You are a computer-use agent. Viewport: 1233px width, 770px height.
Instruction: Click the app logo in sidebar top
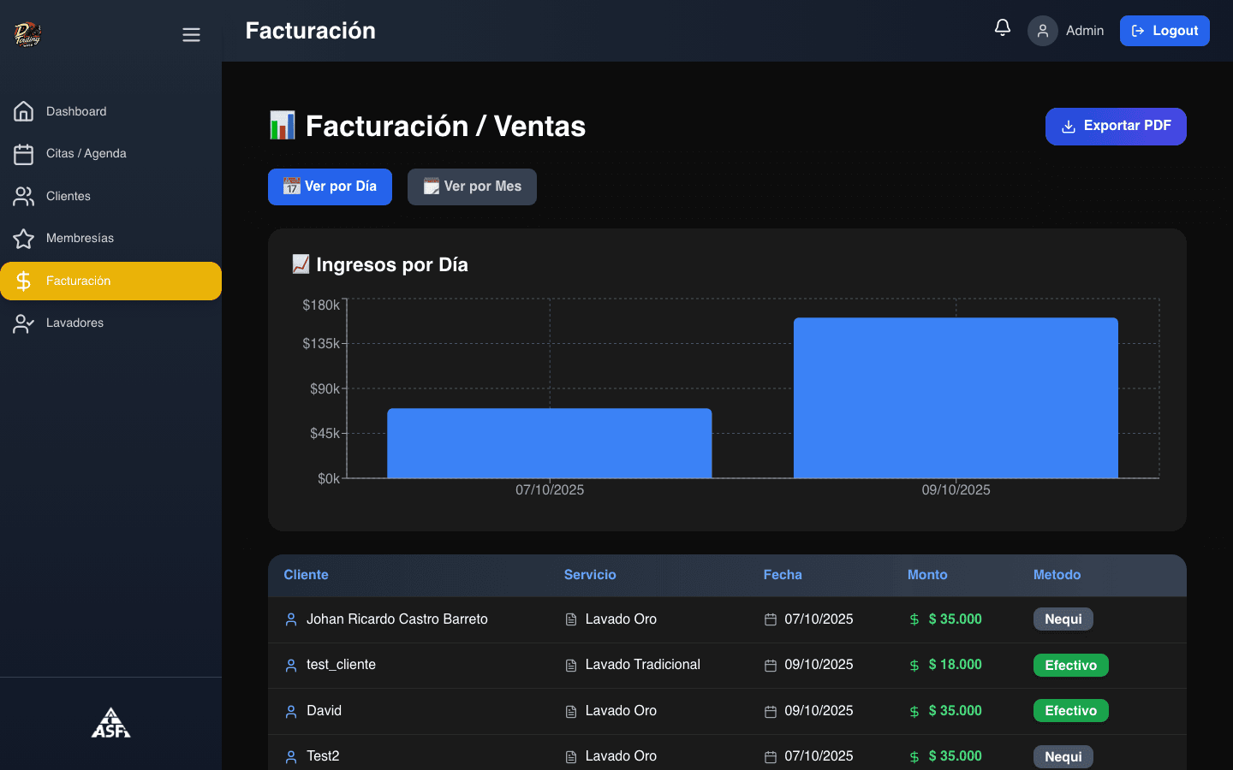(27, 34)
